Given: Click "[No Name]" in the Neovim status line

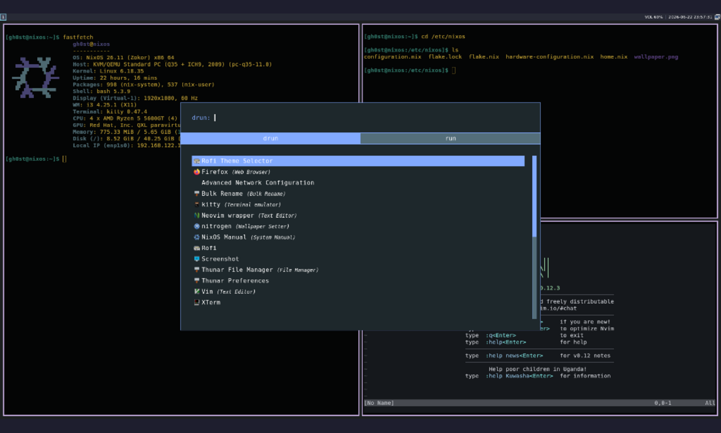Looking at the screenshot, I should [x=379, y=403].
